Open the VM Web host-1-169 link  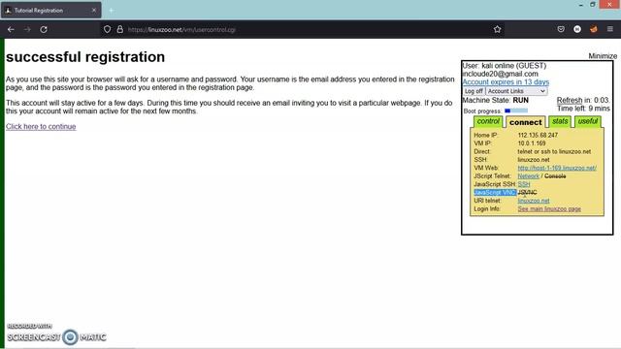click(x=557, y=168)
